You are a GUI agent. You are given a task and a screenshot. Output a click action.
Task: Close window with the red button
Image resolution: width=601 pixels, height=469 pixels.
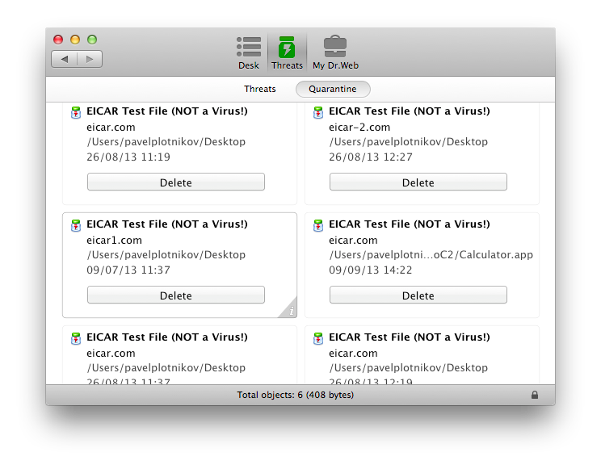click(58, 40)
